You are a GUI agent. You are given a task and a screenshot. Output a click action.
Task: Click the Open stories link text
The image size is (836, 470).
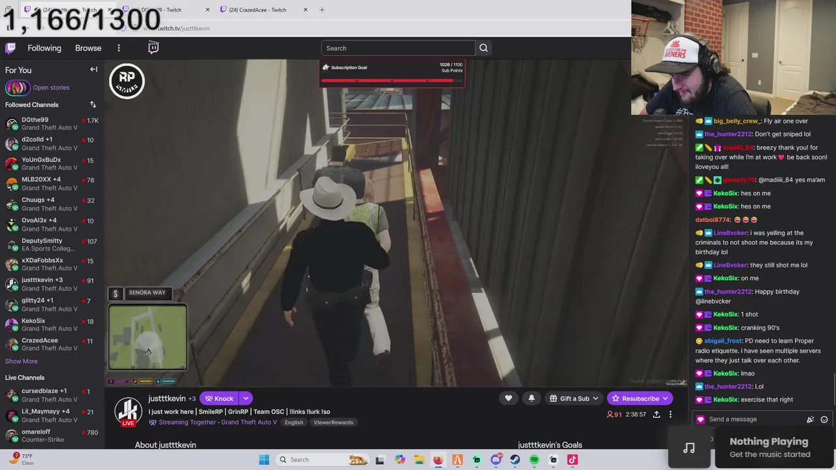coord(51,87)
